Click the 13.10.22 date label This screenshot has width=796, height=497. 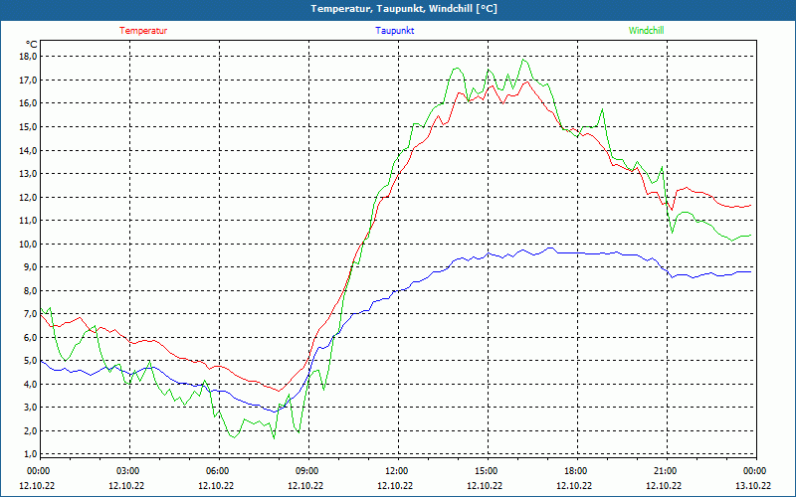tap(754, 486)
